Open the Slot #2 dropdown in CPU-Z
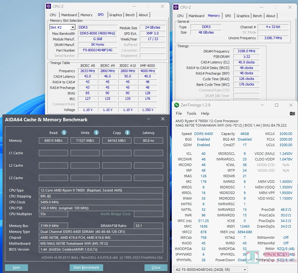The image size is (298, 273). [73, 27]
